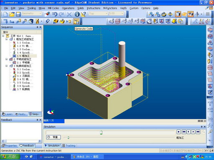Image resolution: width=214 pixels, height=160 pixels.
Task: Click the Generate Code toolbar icon
Action: tap(76, 21)
